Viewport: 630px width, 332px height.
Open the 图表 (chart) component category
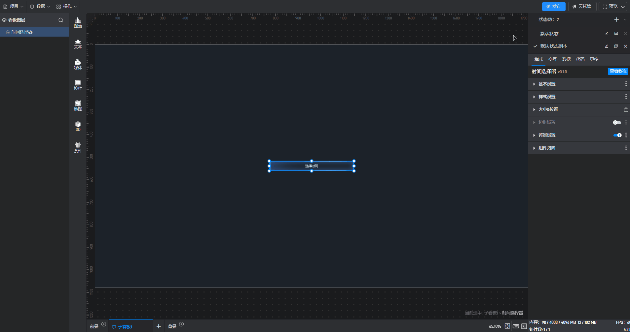pyautogui.click(x=78, y=23)
